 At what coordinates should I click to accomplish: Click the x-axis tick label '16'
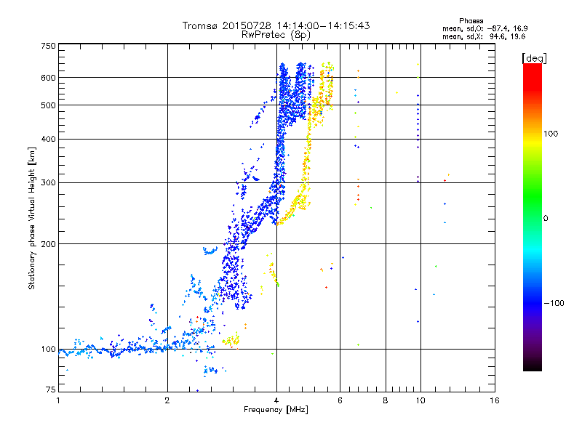(495, 400)
